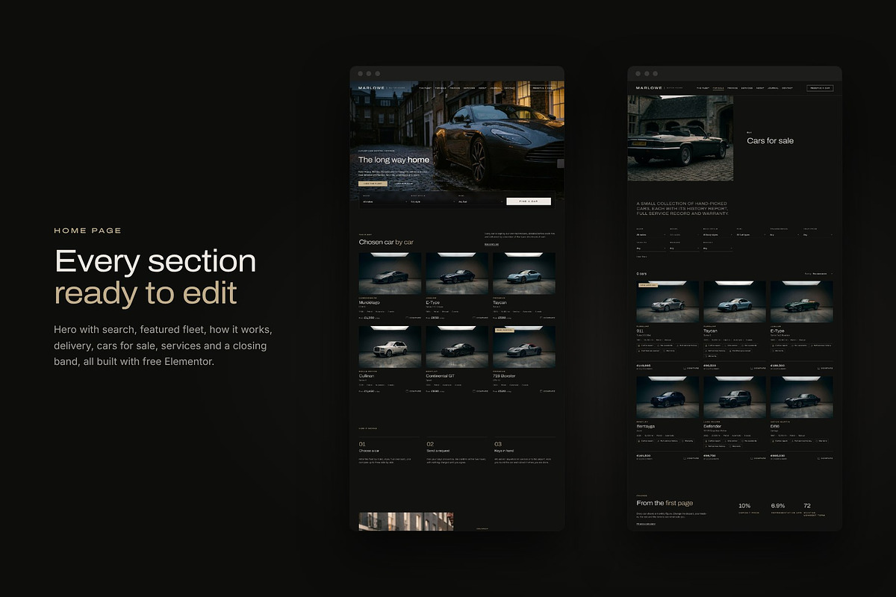
Task: Open the Body Style filter in for-sale page
Action: coord(718,235)
